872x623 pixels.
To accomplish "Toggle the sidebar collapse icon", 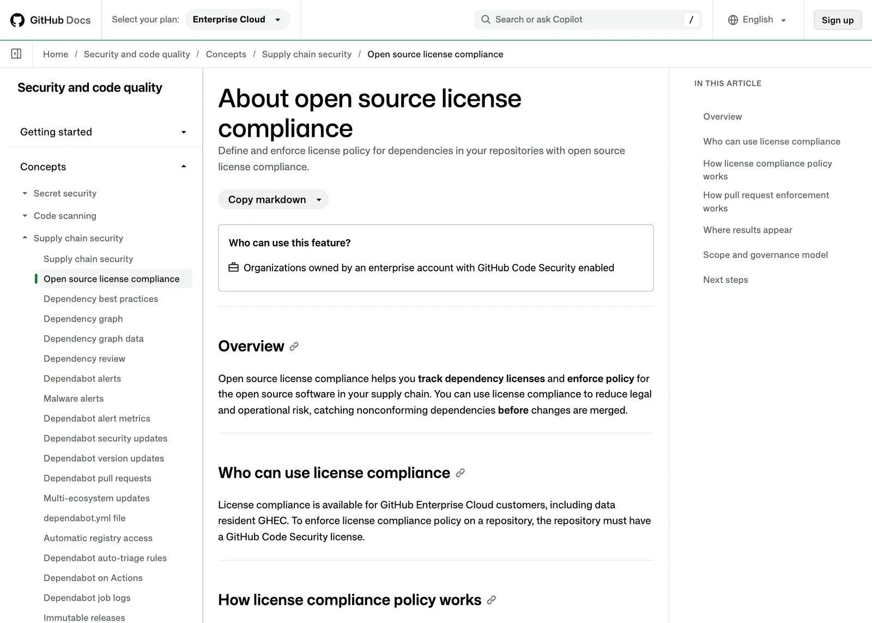I will (x=16, y=53).
